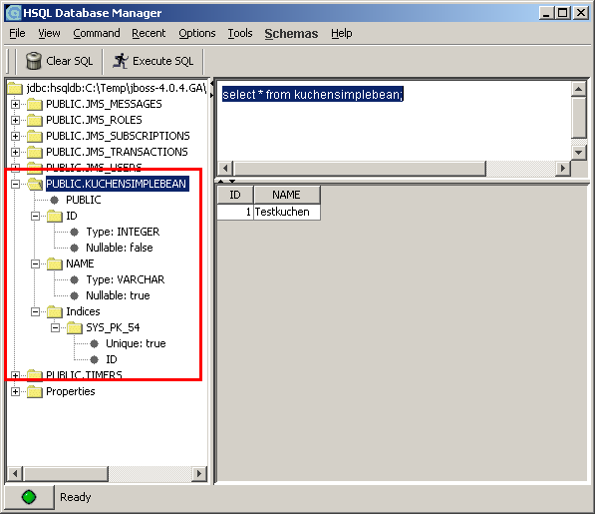Click the green status indicator light
595x514 pixels.
point(29,496)
